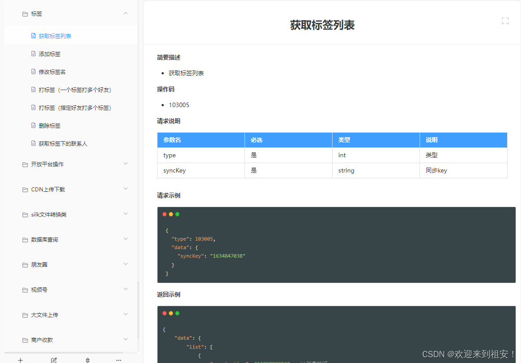Click the 参数名 table header
The image size is (521, 363).
201,140
